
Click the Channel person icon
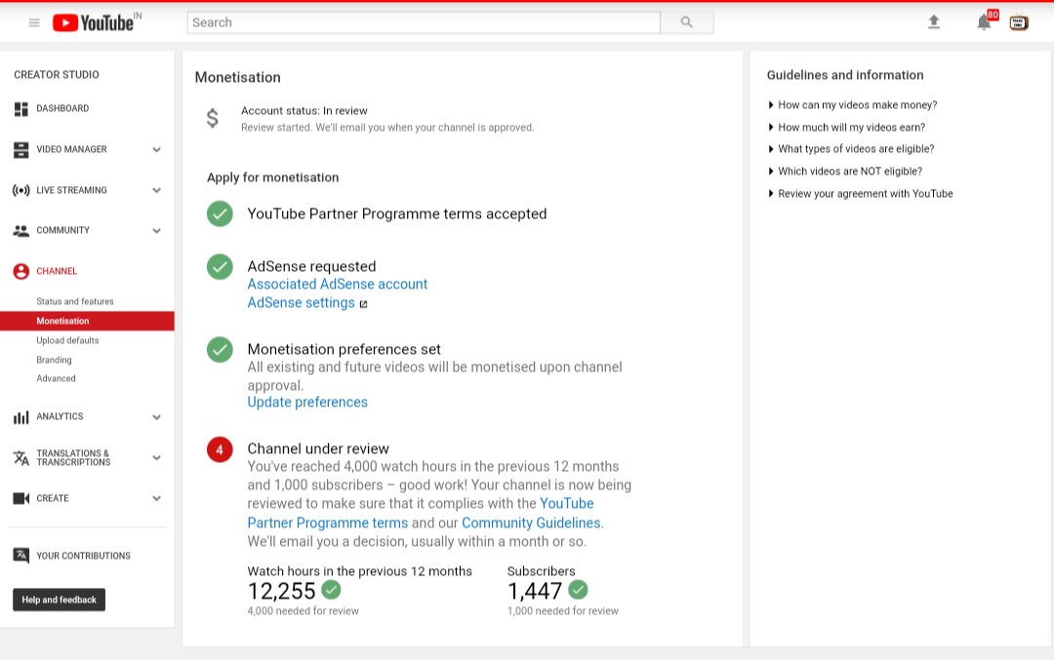coord(20,271)
